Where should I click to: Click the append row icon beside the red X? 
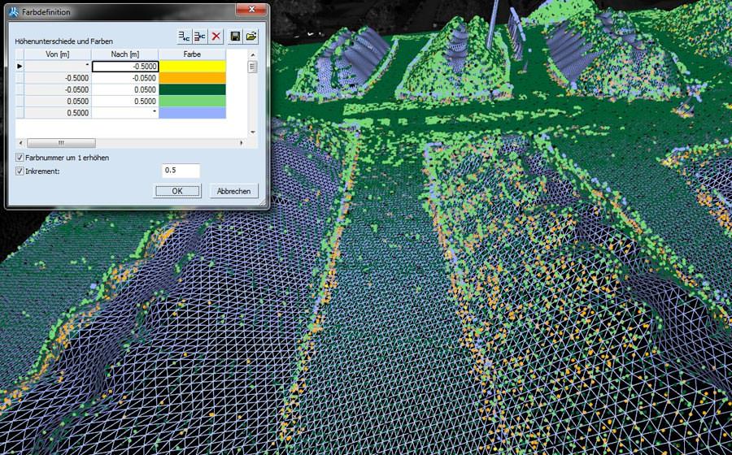200,37
